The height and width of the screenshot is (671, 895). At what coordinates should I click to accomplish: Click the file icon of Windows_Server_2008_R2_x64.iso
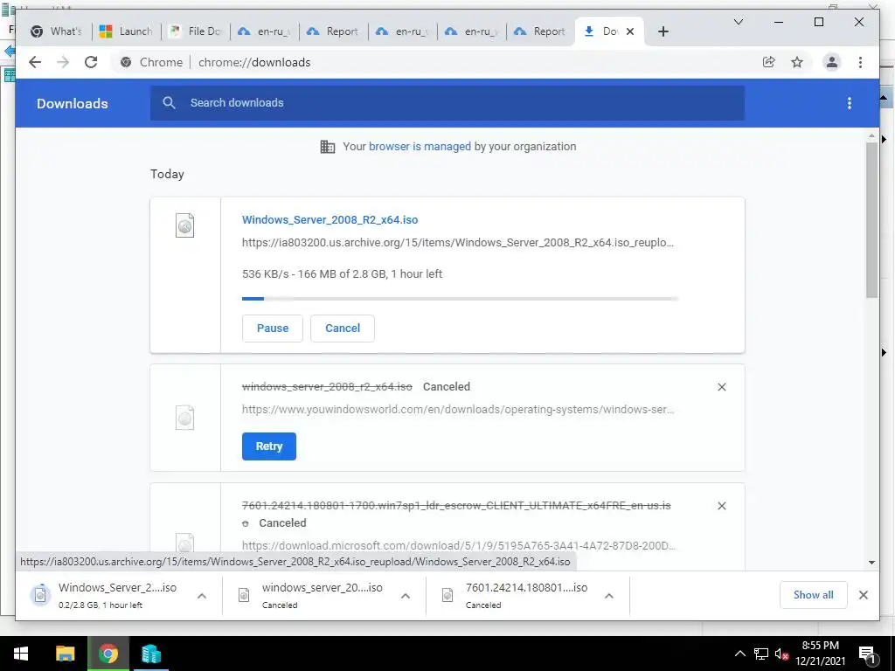(x=185, y=225)
